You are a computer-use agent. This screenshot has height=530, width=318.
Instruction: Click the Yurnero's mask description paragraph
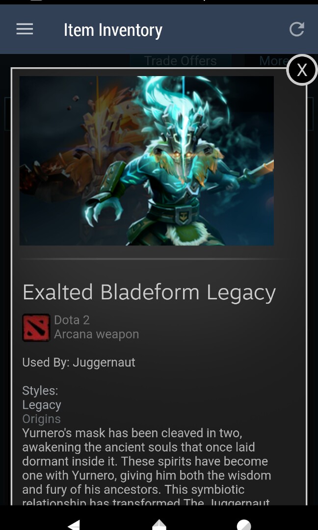tap(147, 468)
